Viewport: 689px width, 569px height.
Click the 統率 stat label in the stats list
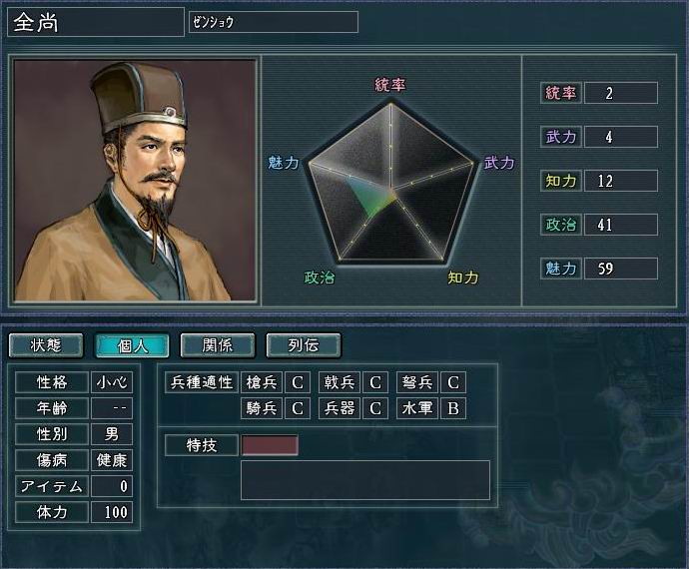pyautogui.click(x=561, y=93)
